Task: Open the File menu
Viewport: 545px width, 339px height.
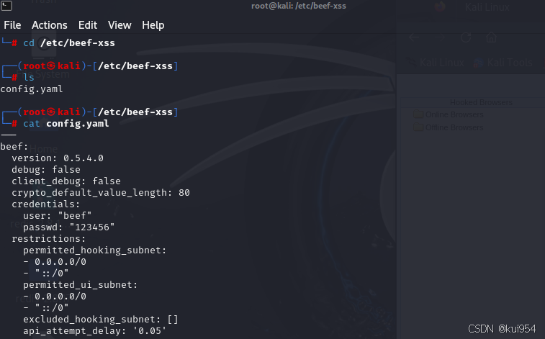Action: coord(12,25)
